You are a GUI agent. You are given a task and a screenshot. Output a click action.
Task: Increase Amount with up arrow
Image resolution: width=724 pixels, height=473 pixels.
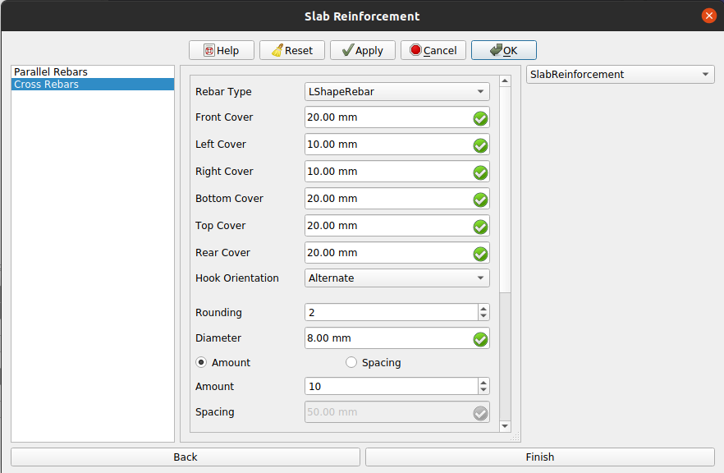[x=483, y=382]
